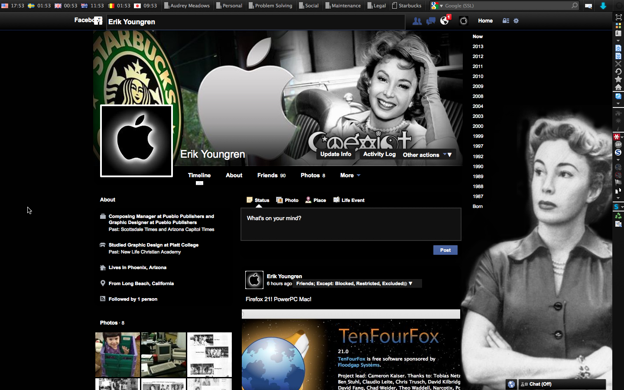Screen dimensions: 624x390
Task: Toggle the Chat (Off) bar
Action: click(562, 384)
